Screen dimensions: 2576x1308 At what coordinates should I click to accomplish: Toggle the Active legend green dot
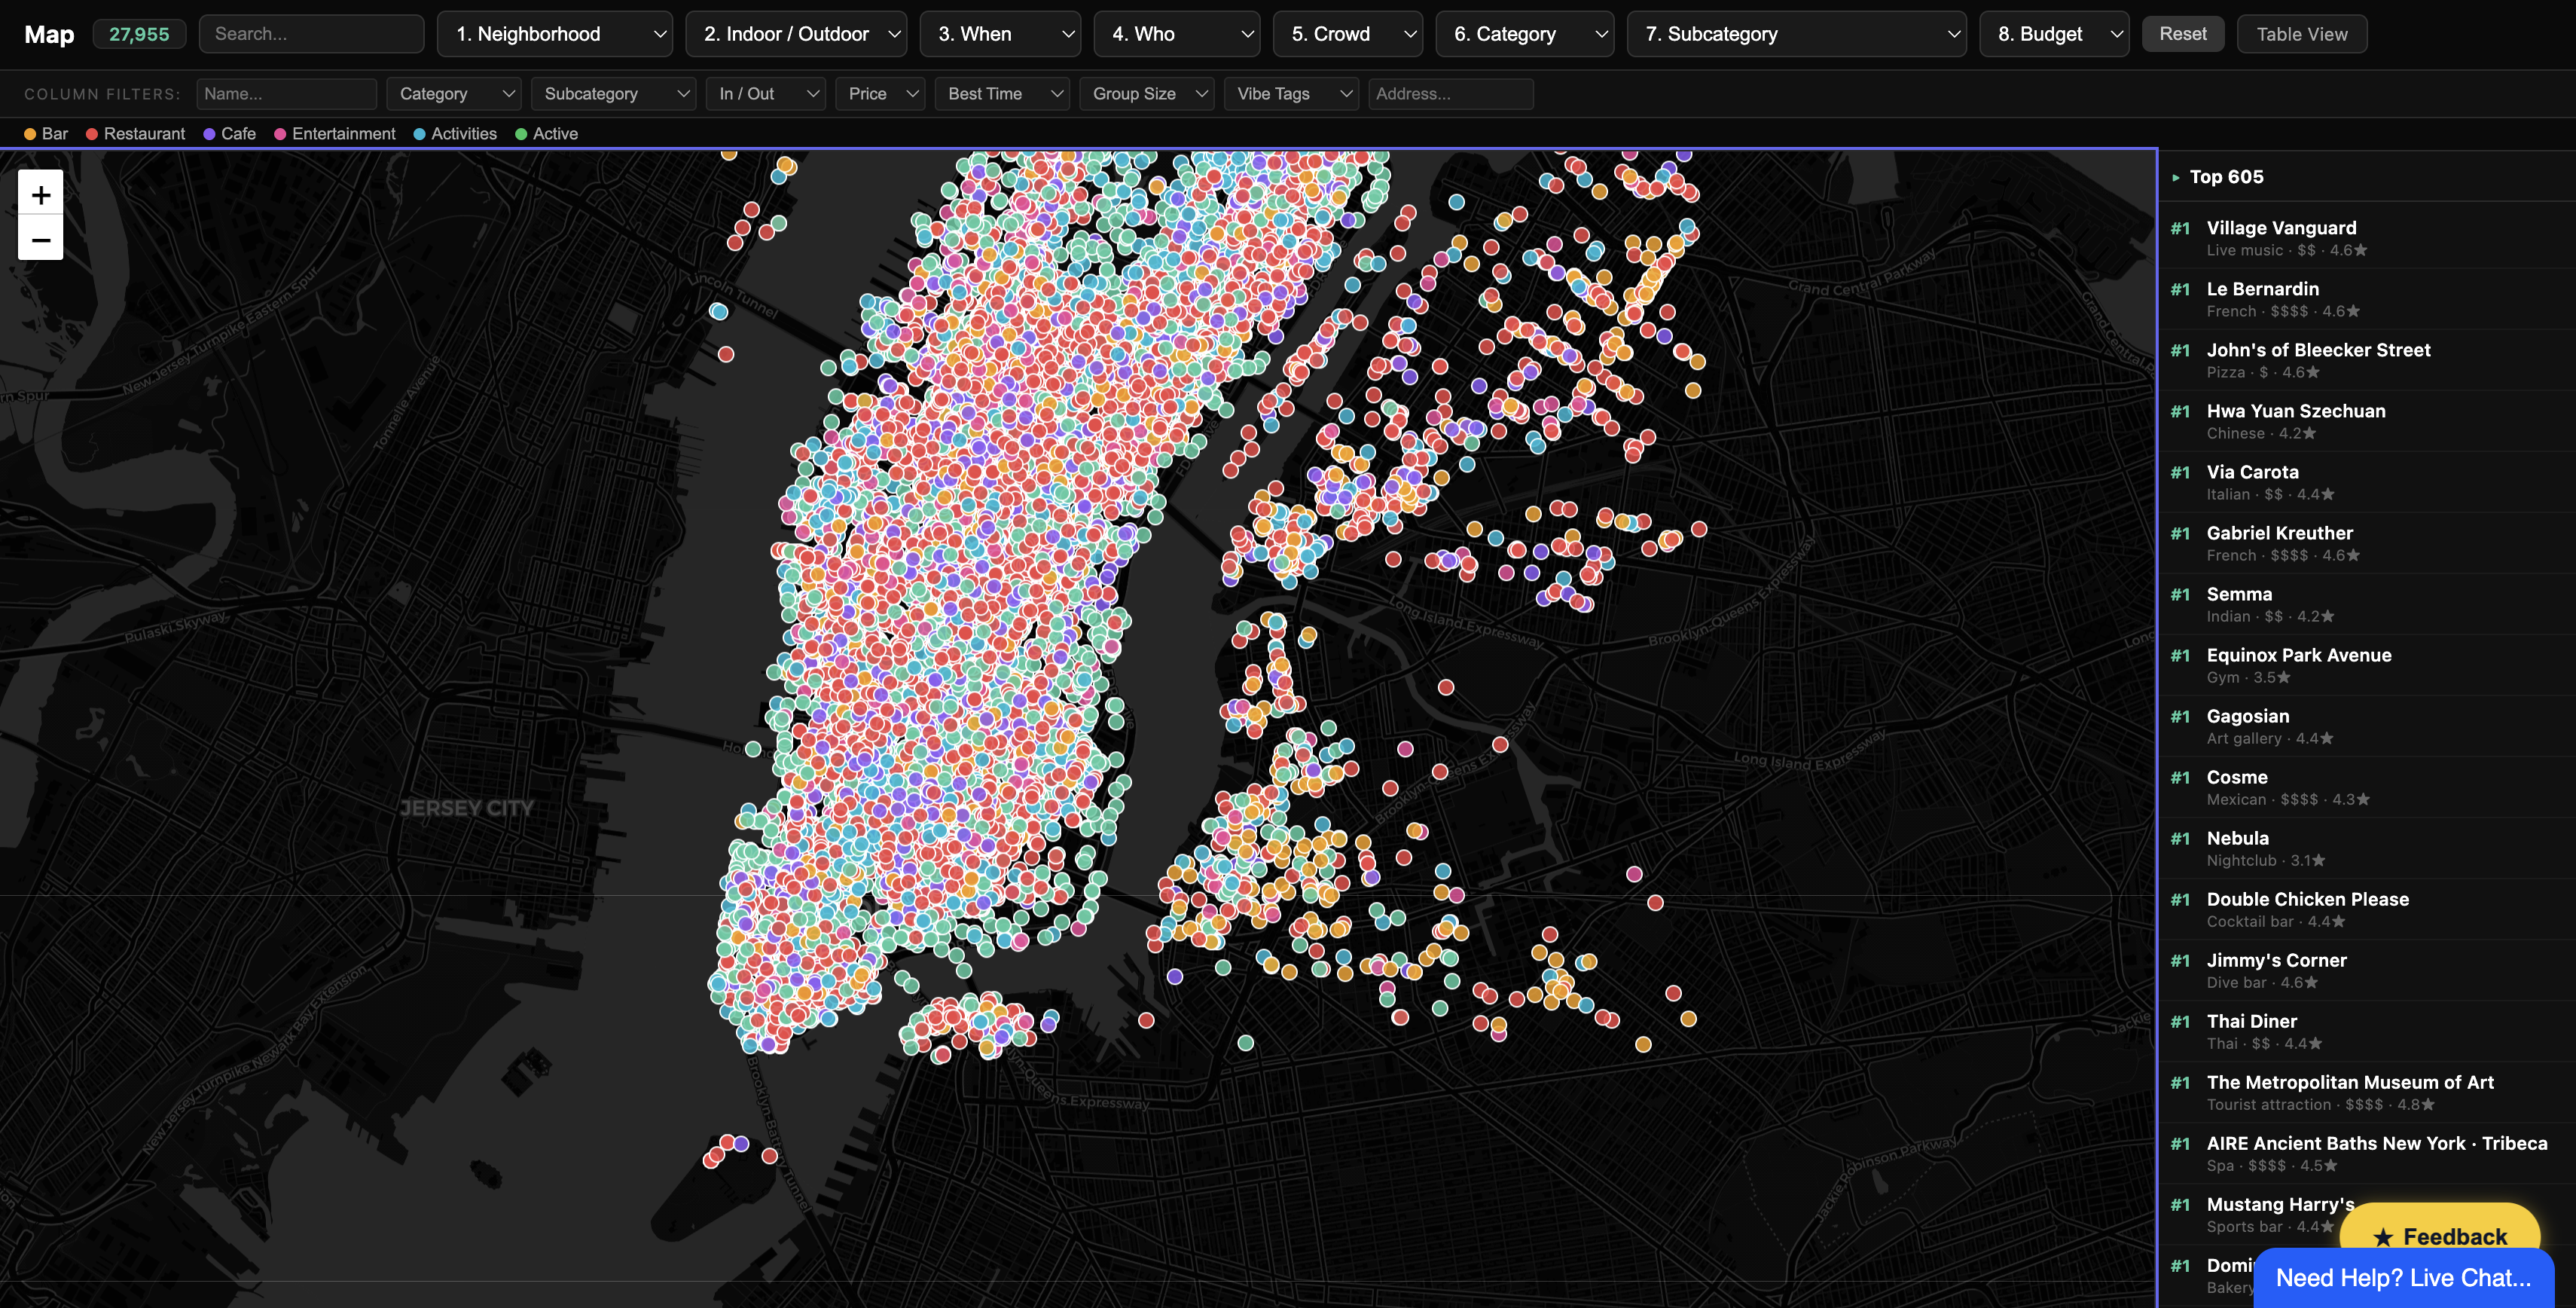521,134
